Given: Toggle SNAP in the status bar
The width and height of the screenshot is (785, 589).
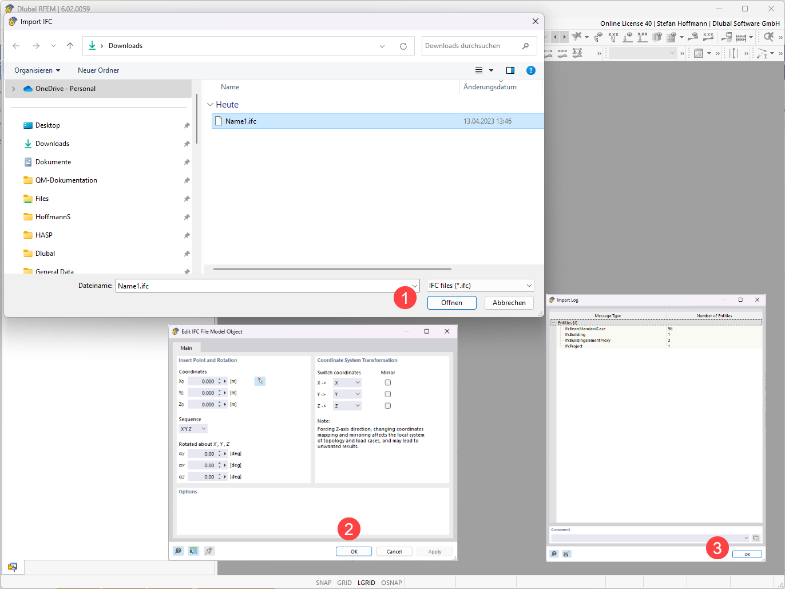Looking at the screenshot, I should coord(324,583).
